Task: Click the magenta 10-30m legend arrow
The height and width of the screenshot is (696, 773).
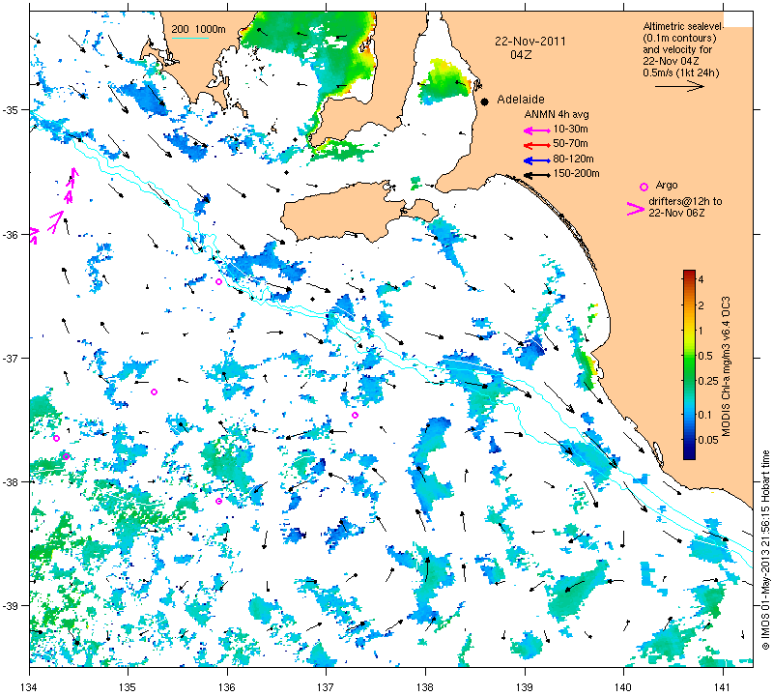Action: [x=536, y=130]
